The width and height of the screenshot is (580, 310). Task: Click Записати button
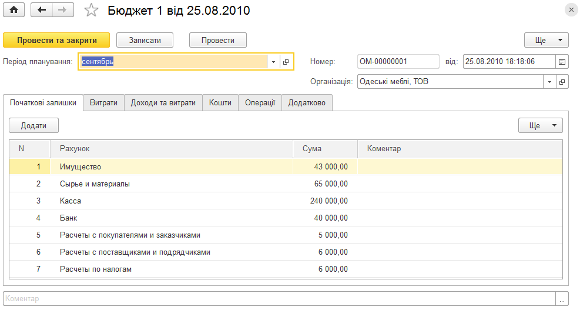click(145, 40)
